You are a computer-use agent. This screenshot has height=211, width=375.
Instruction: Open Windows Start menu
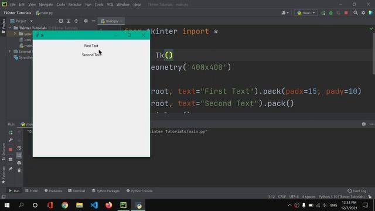pos(6,205)
